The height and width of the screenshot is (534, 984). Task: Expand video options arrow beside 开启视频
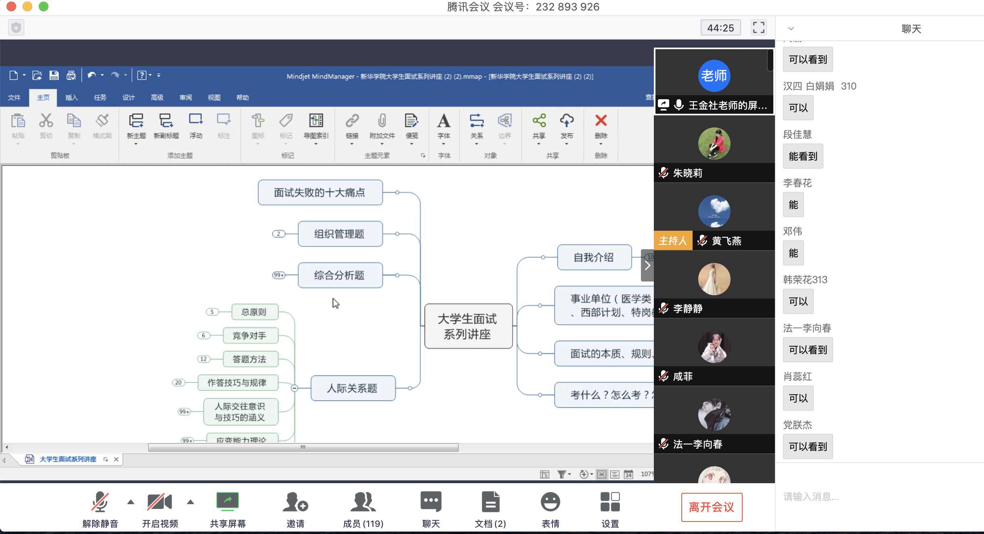tap(191, 502)
